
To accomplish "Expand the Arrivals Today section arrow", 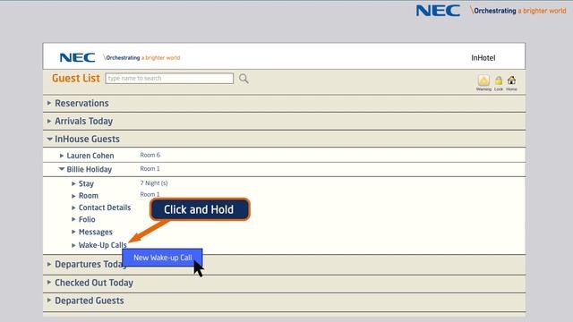I will point(49,121).
